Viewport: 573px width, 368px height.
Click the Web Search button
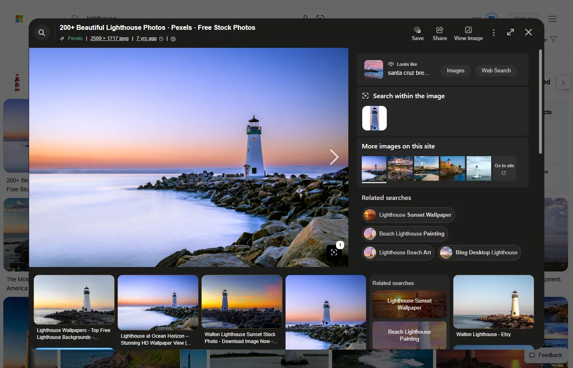click(496, 71)
